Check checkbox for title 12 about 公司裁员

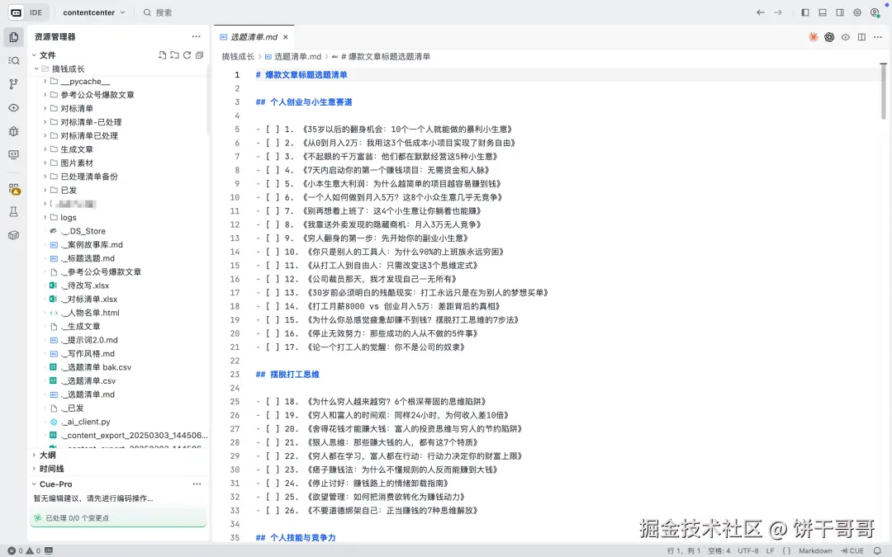click(x=273, y=279)
